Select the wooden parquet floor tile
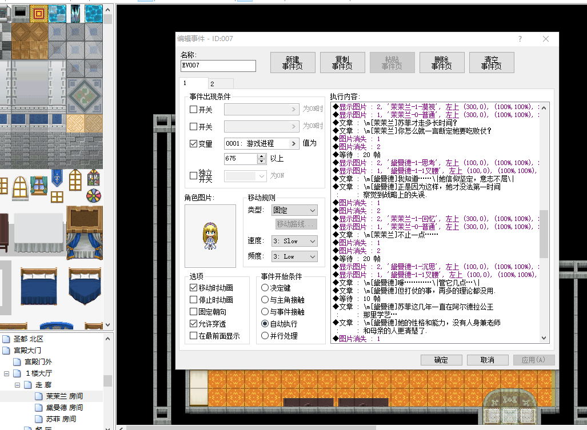Viewport: 587px width, 430px height. 30,41
